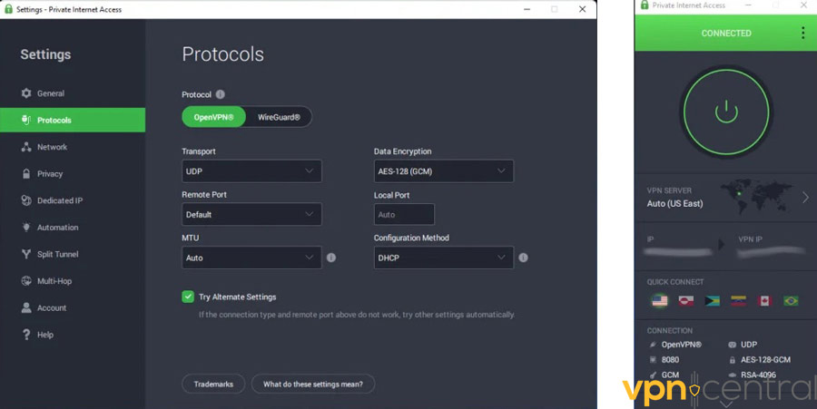This screenshot has height=409, width=817.
Task: Quick connect to the Brazil flag
Action: [791, 301]
